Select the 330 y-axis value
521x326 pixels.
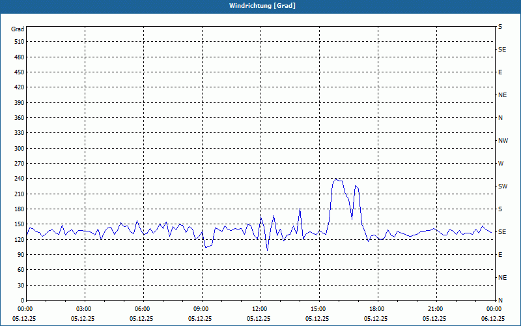click(x=20, y=133)
